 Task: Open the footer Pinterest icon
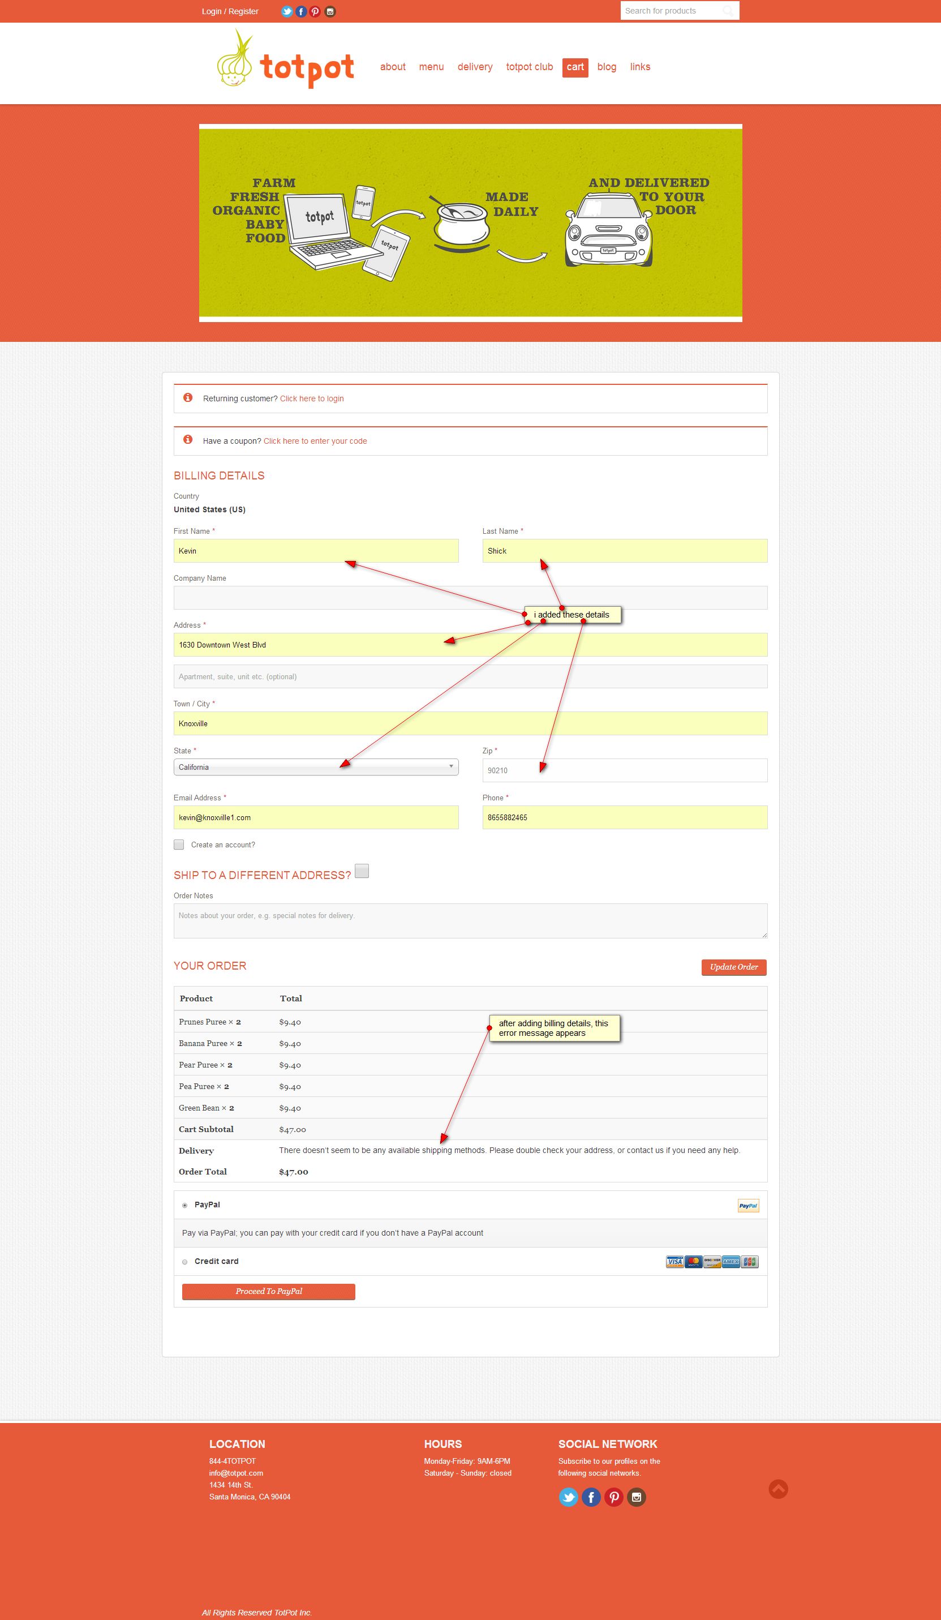tap(614, 1497)
